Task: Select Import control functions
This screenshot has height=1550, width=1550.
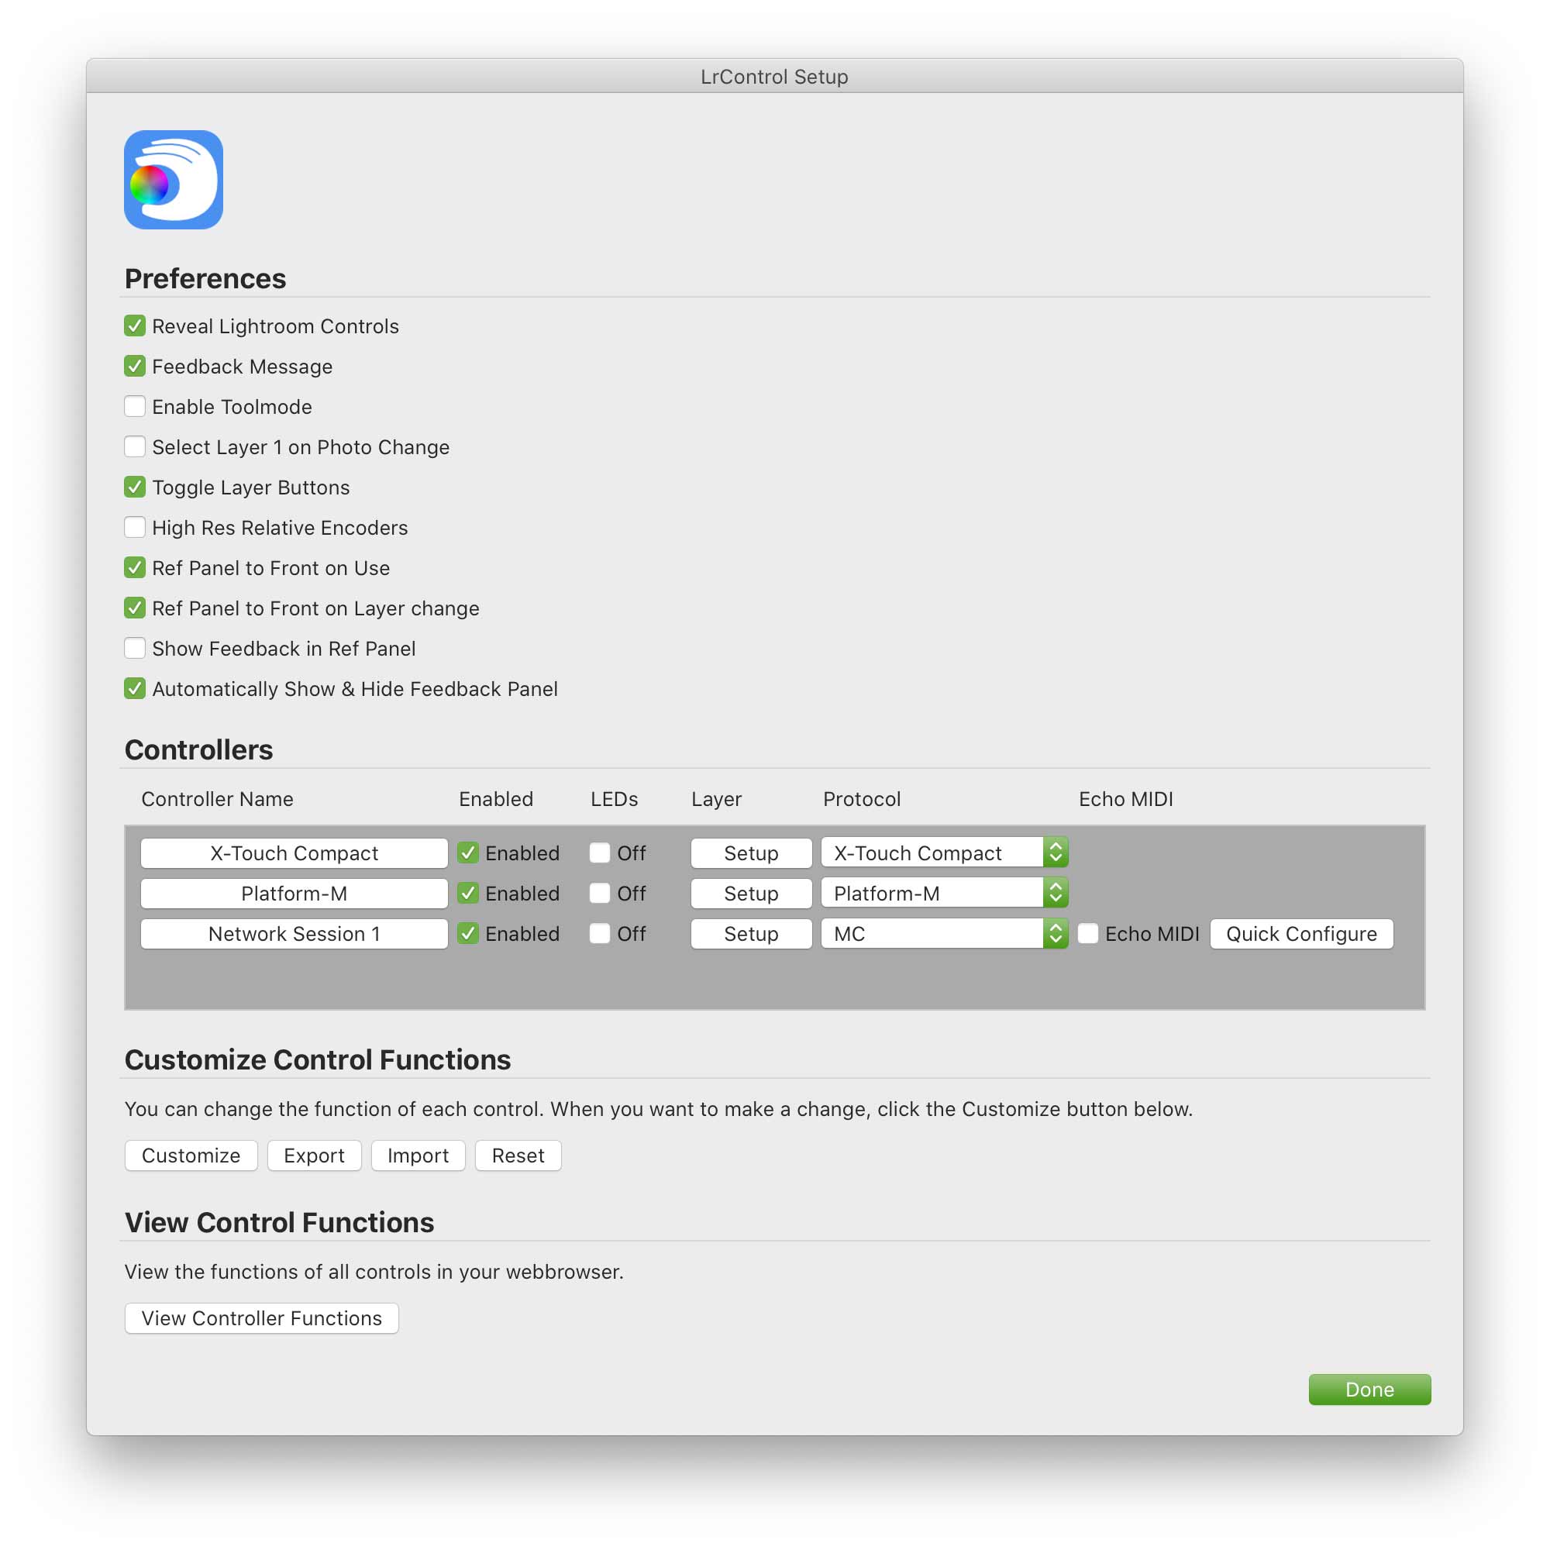Action: (x=417, y=1156)
